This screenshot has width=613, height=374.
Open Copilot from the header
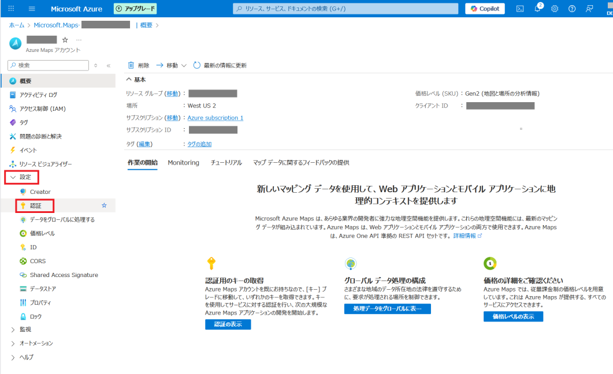click(x=485, y=9)
